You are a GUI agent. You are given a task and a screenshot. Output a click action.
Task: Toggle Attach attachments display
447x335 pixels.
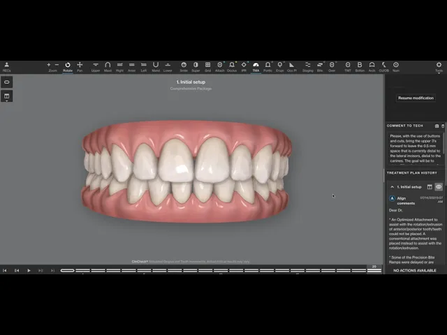(220, 67)
